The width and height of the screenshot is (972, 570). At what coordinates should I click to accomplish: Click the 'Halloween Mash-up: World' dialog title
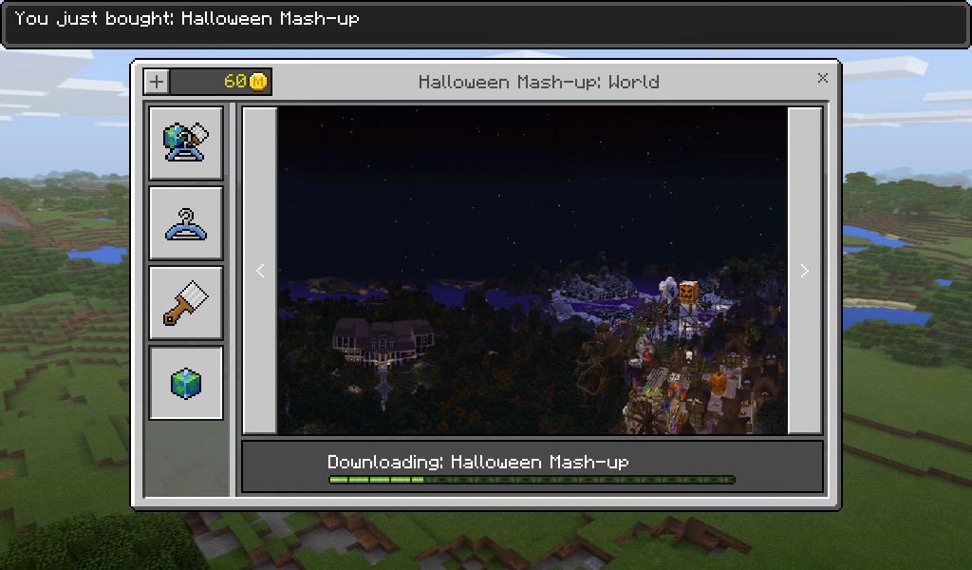(539, 82)
